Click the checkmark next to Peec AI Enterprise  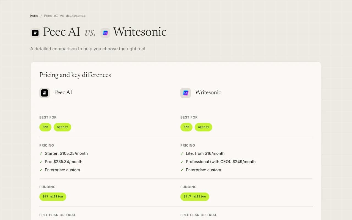pyautogui.click(x=41, y=170)
